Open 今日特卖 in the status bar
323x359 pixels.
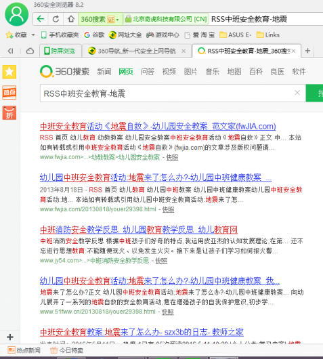67,350
